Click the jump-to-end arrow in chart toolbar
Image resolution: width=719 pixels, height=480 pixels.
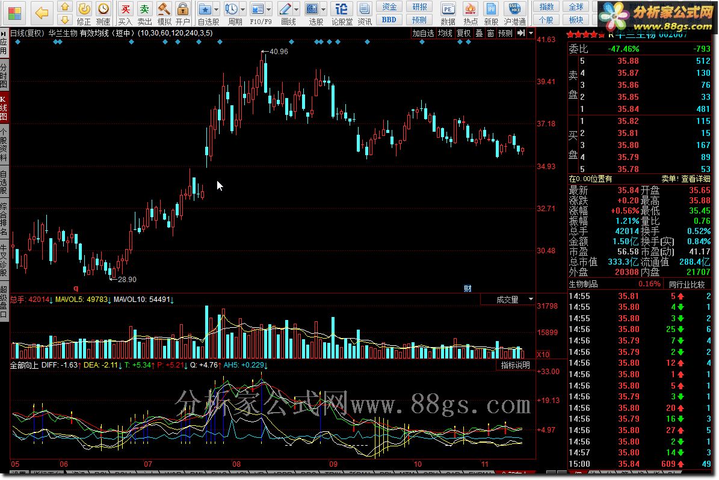coord(521,33)
